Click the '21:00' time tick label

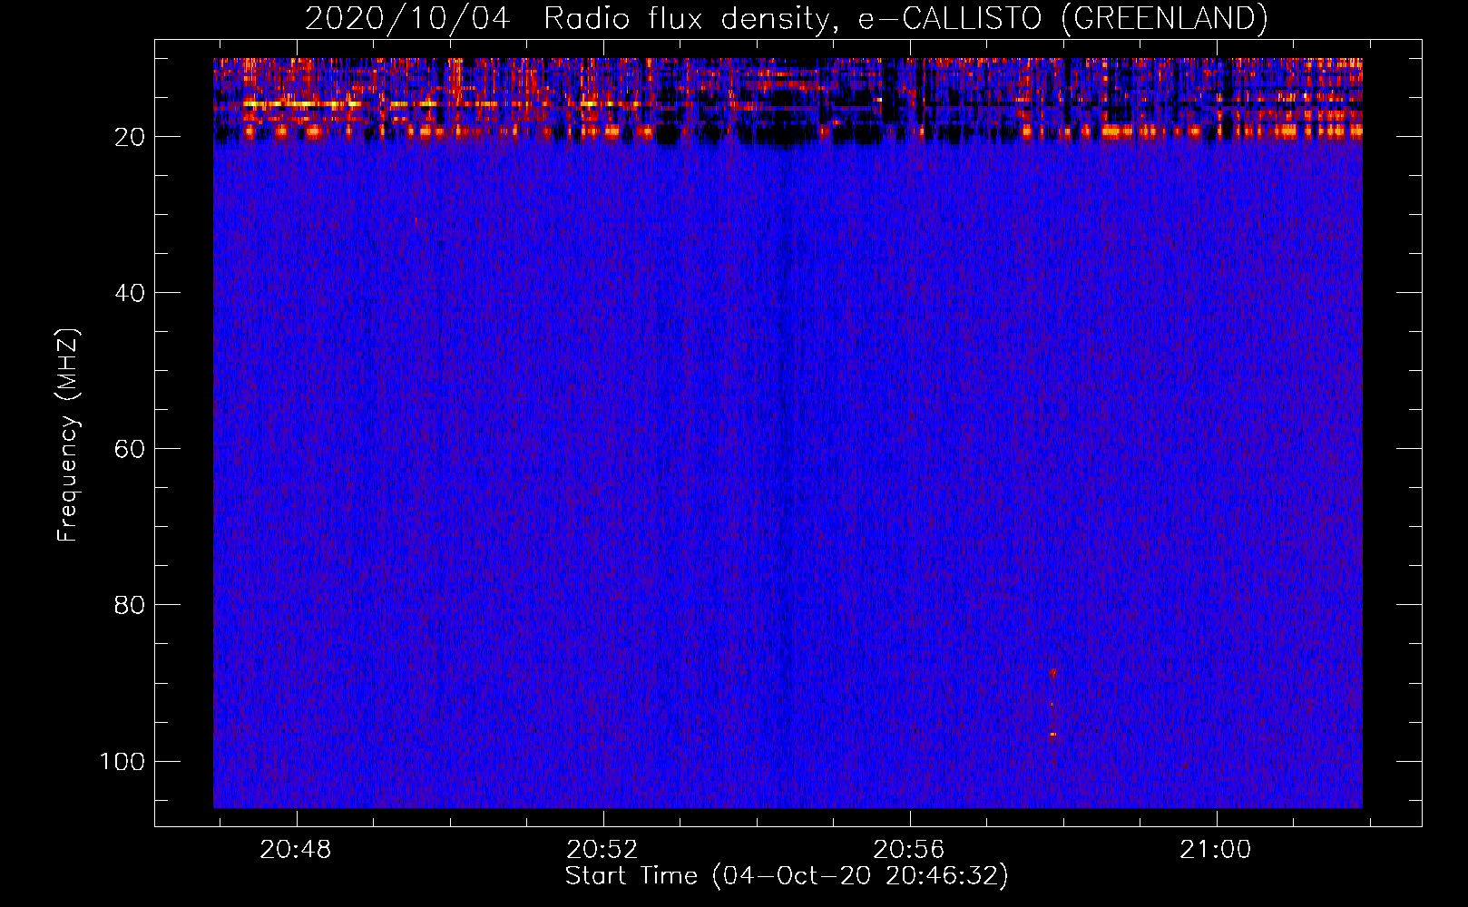pos(1216,850)
